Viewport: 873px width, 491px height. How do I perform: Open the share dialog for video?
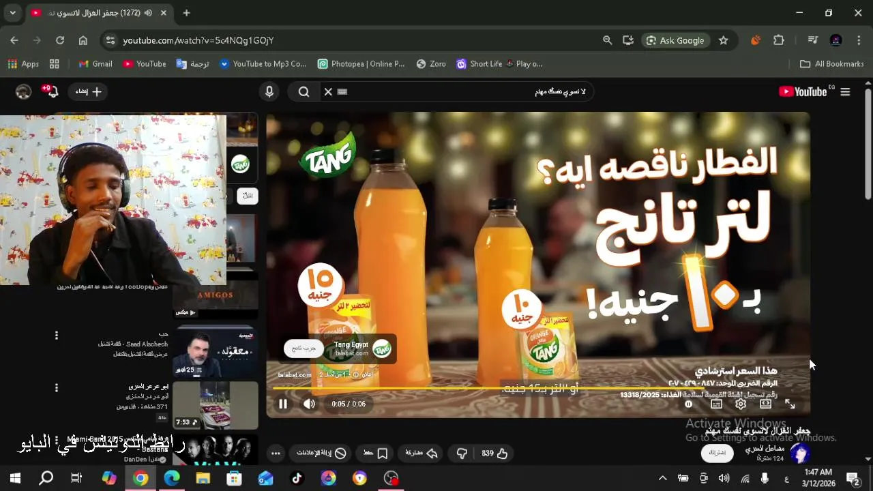tap(421, 453)
